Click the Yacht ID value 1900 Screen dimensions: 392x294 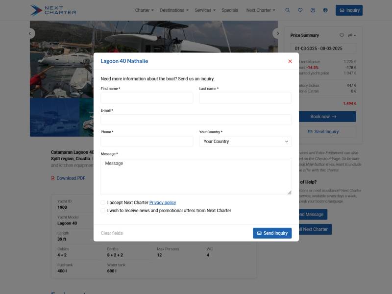pyautogui.click(x=62, y=207)
